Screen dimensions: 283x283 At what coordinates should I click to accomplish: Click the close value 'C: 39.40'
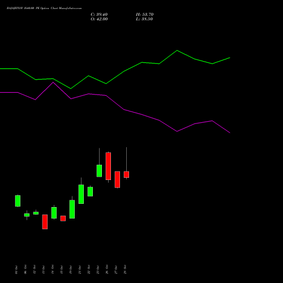[x=99, y=15]
